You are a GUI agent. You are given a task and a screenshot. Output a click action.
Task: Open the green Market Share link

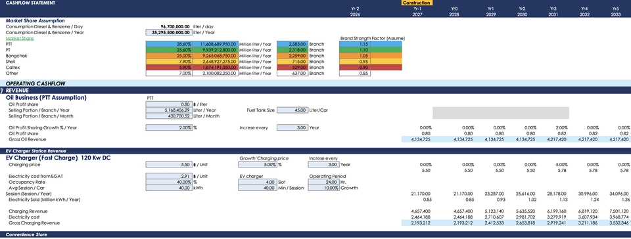pos(20,38)
